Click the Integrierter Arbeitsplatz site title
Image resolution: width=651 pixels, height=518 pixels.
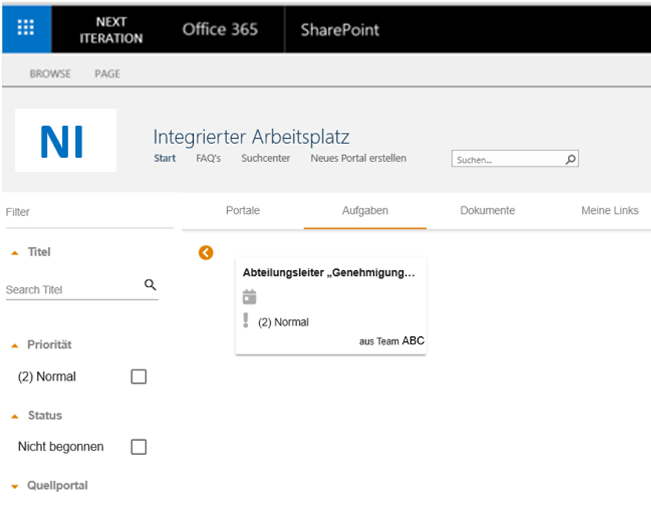(x=251, y=137)
